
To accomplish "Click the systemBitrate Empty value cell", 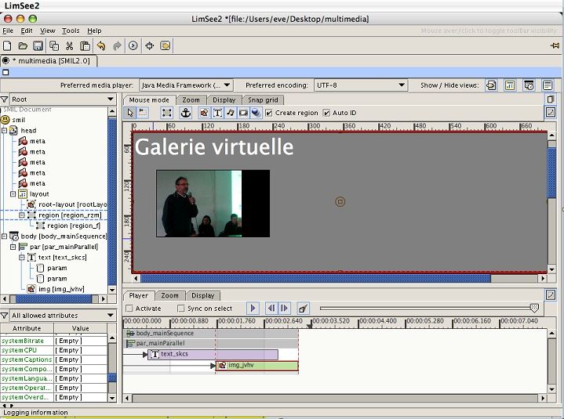I will pyautogui.click(x=81, y=341).
